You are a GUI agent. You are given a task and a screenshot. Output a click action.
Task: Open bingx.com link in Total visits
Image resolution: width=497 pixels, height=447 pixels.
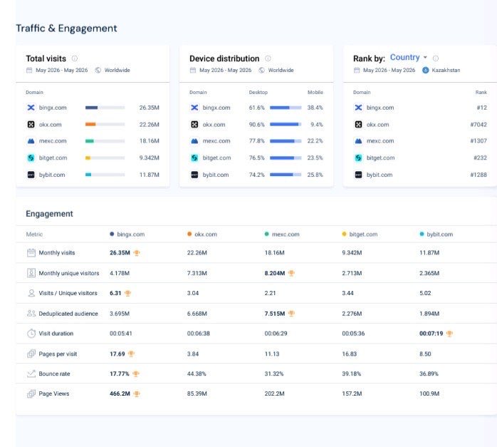[53, 108]
